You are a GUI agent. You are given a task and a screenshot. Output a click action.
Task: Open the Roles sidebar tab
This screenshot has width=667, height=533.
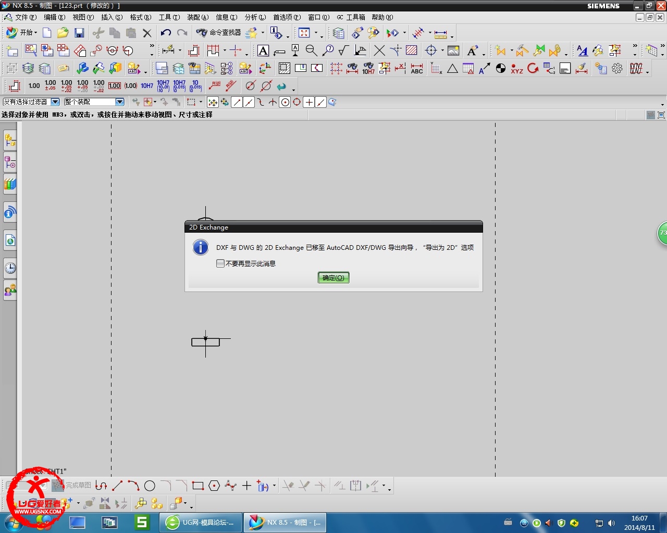tap(10, 290)
